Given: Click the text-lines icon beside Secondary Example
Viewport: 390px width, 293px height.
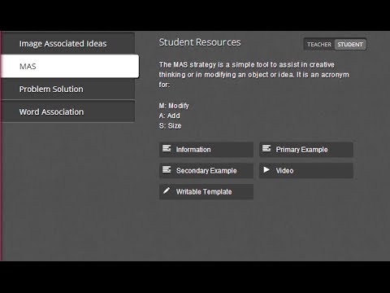Looking at the screenshot, I should pyautogui.click(x=167, y=169).
